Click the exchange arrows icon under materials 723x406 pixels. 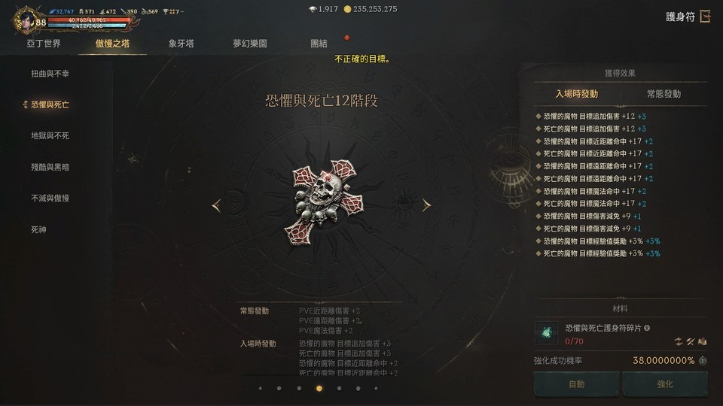(x=678, y=341)
